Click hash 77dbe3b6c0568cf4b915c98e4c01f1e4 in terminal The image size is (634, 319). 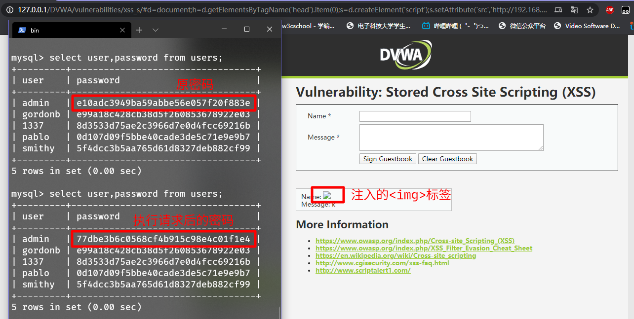pos(163,239)
